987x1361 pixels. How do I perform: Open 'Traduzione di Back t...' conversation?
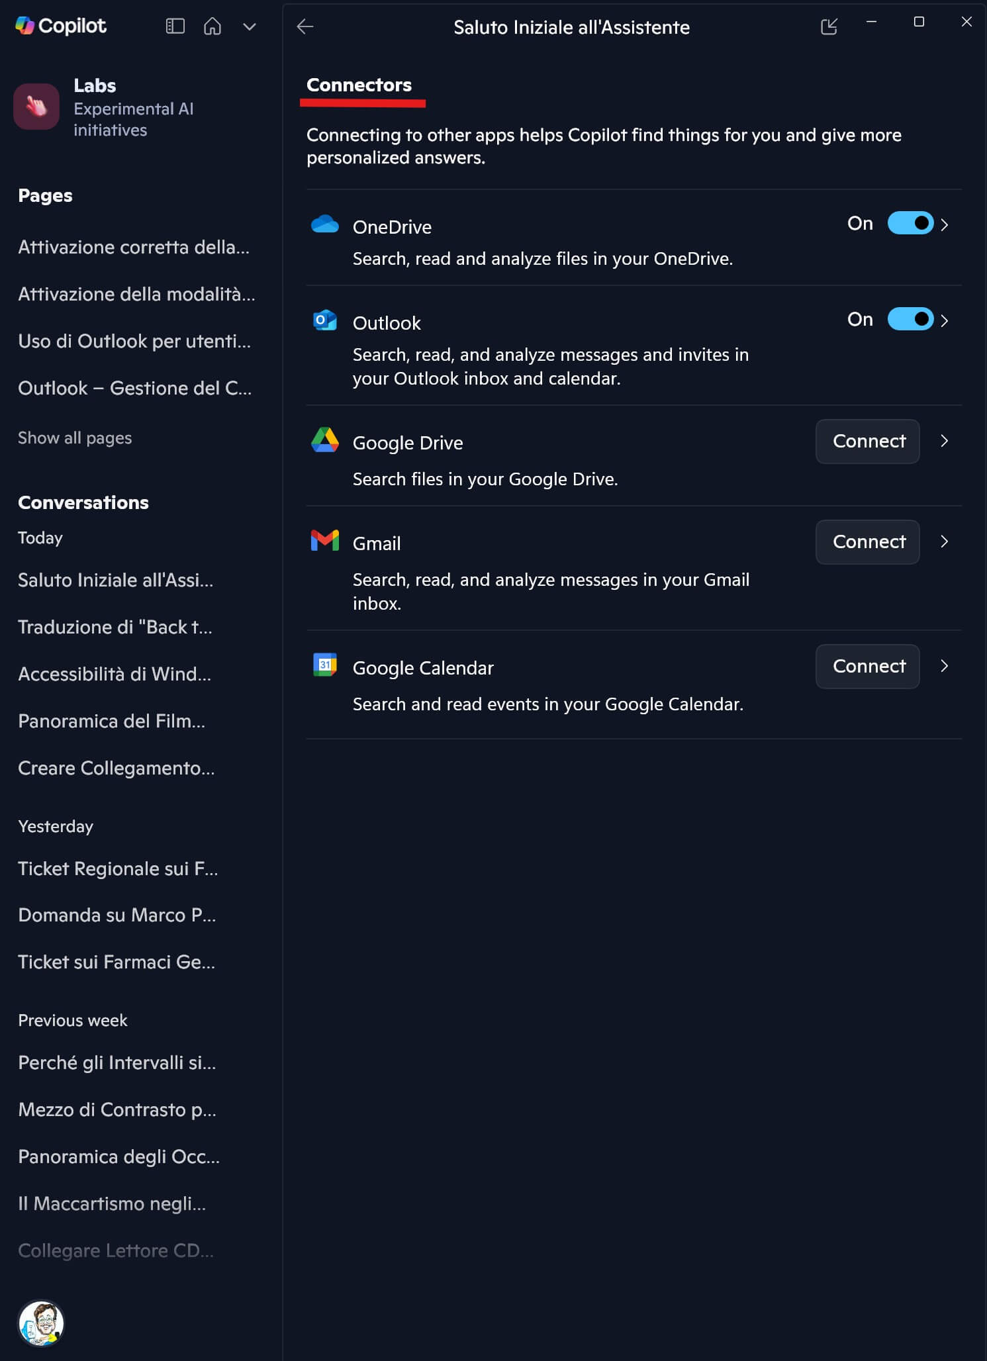[115, 627]
